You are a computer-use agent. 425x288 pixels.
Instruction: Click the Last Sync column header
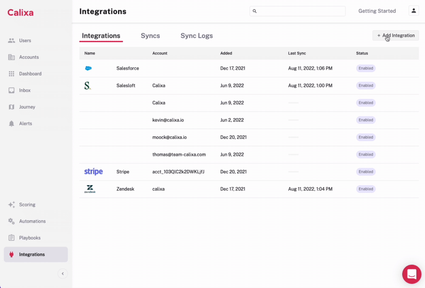(x=297, y=54)
